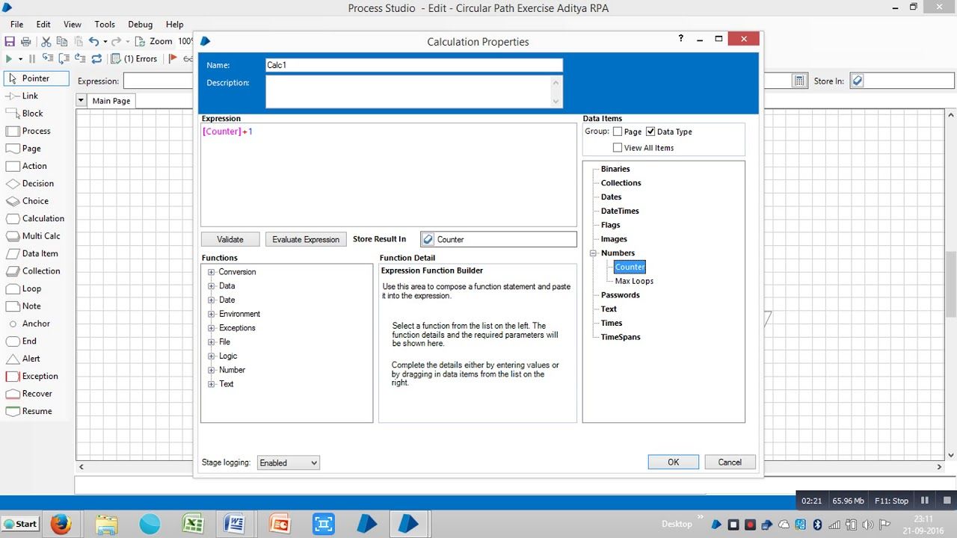Select the Link stage tool
The image size is (957, 538).
pos(22,96)
